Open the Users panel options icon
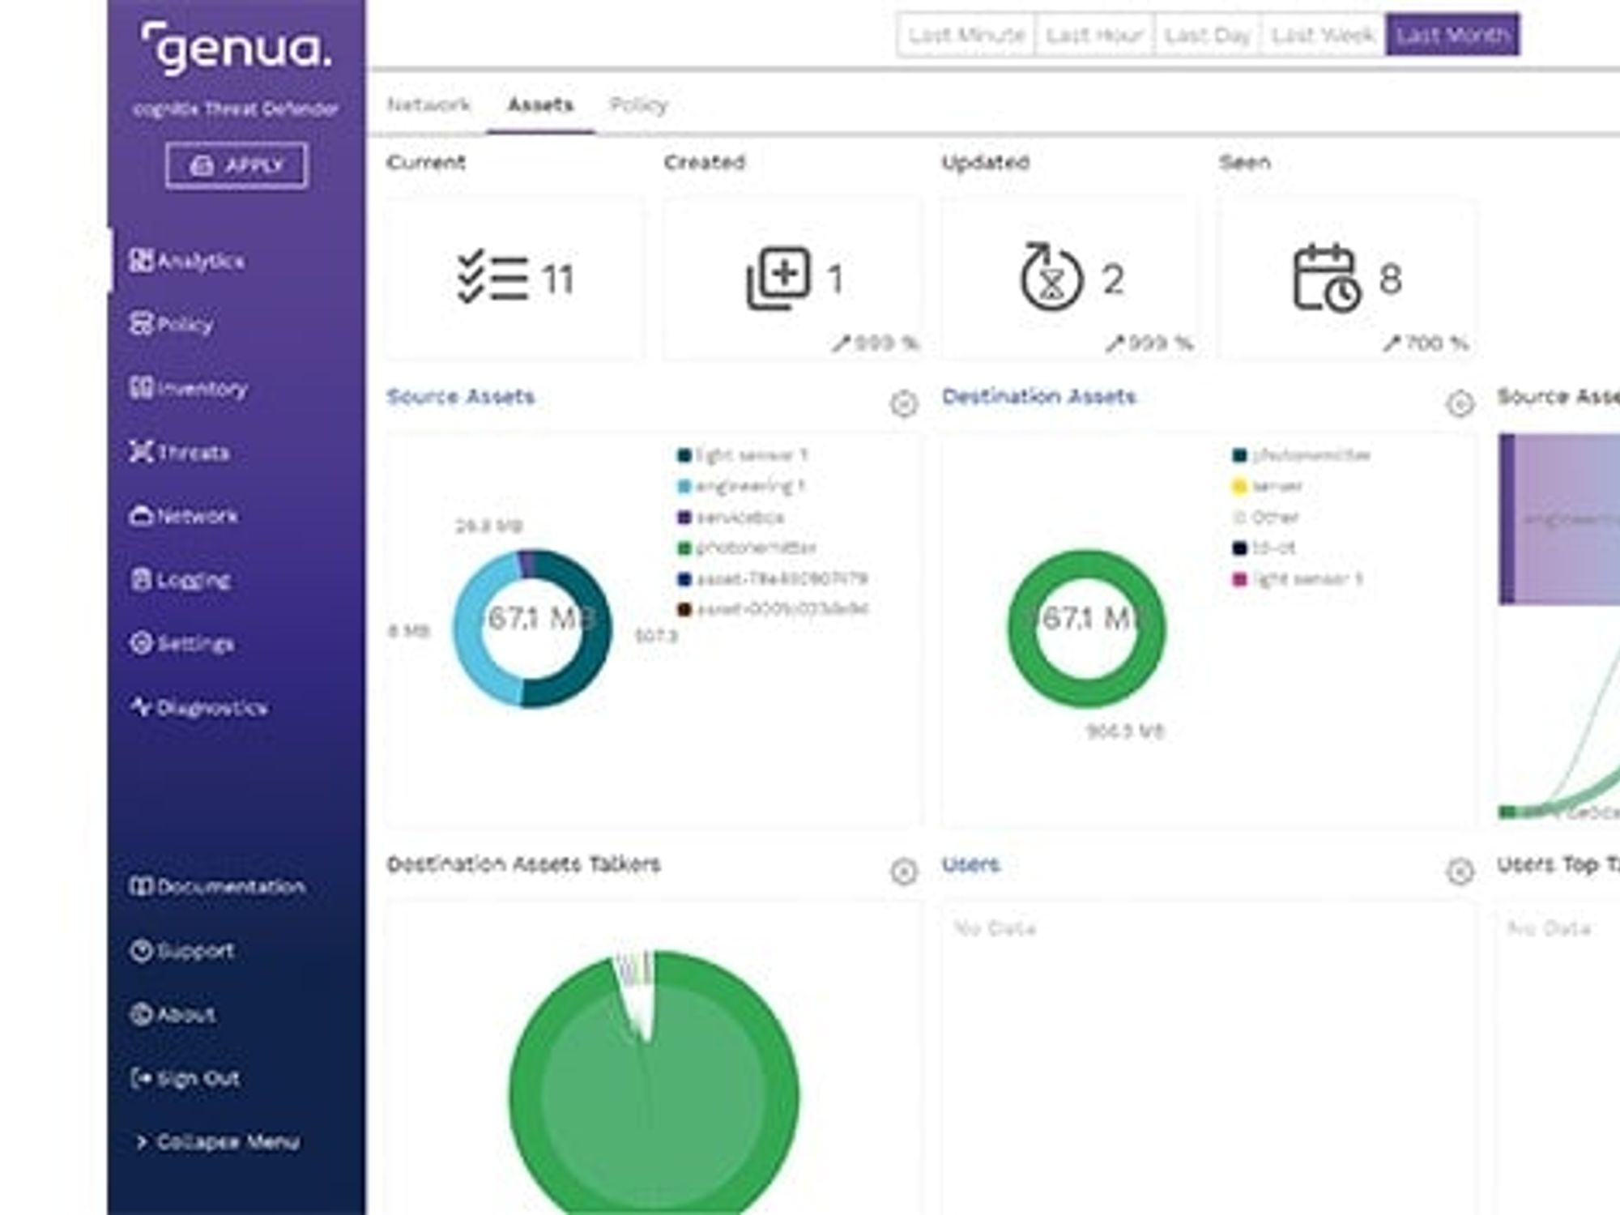Screen dimensions: 1620x1215 (1460, 872)
